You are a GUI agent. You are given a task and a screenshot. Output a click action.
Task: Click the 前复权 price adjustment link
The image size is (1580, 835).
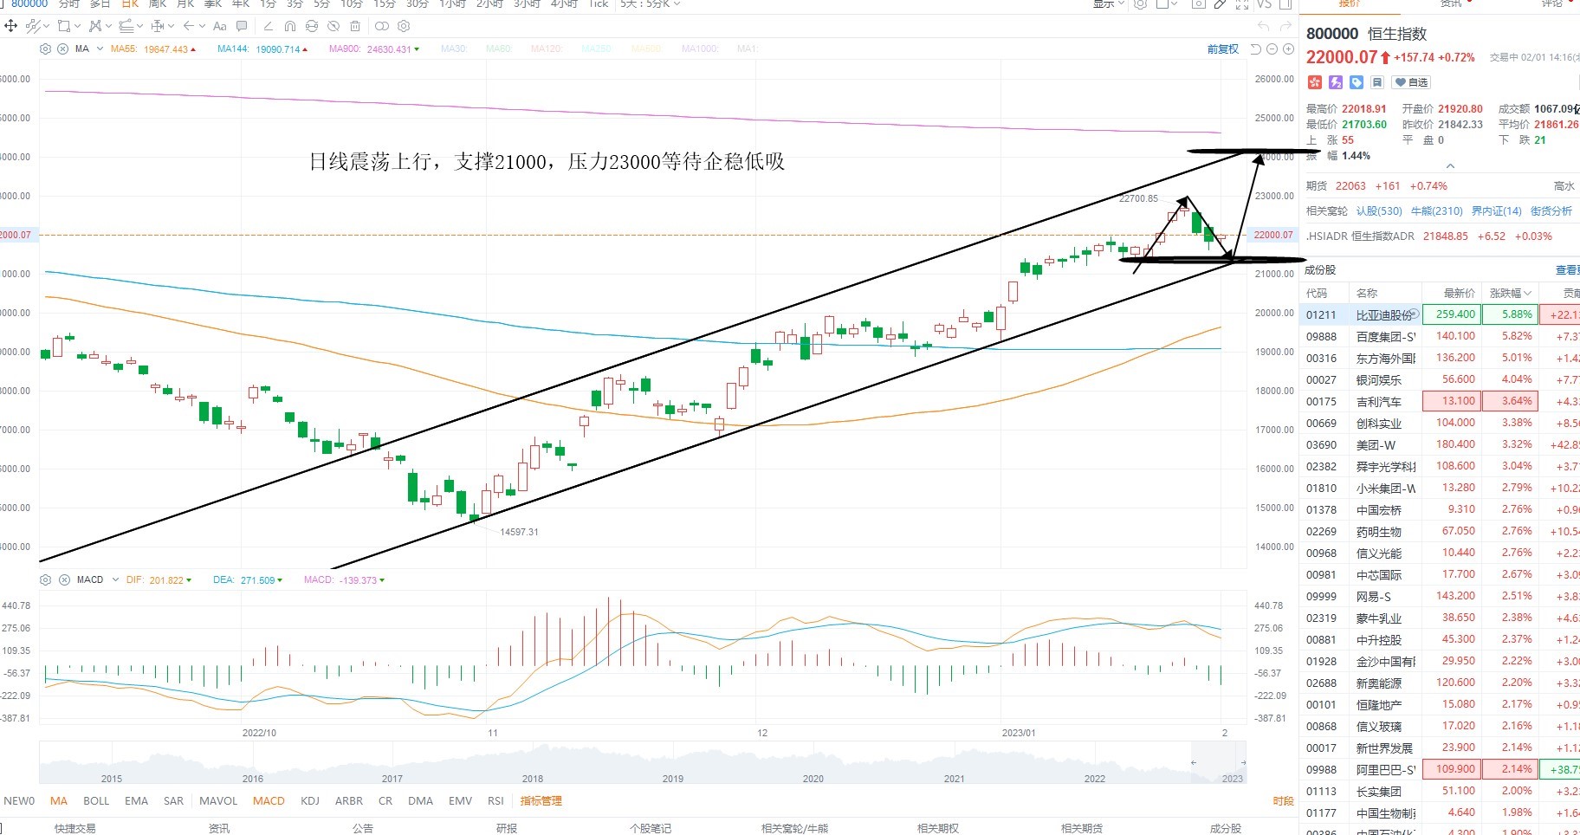coord(1223,49)
